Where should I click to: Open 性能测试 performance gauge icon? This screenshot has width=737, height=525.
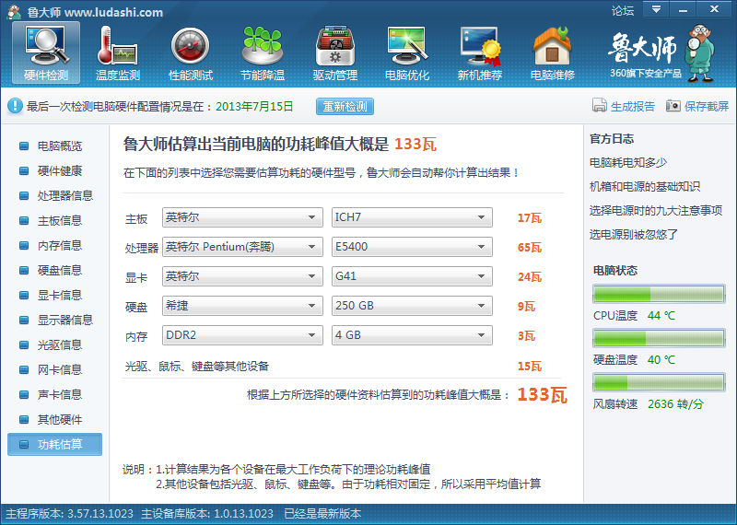(191, 52)
